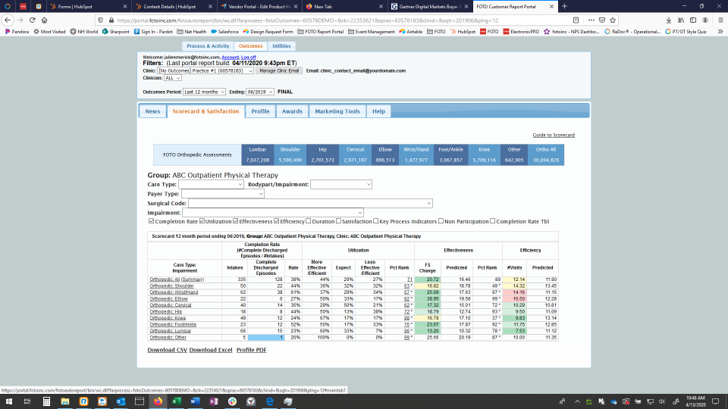Click the Log off link

pos(249,57)
